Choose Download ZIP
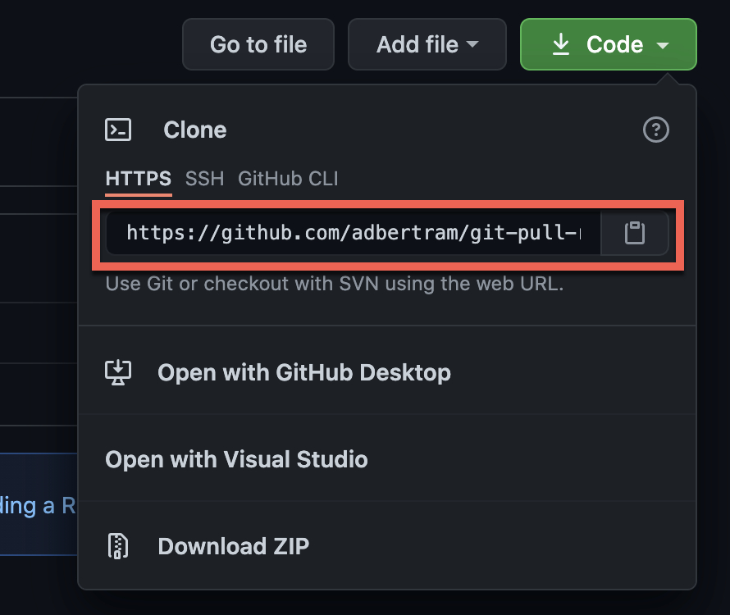This screenshot has width=730, height=615. tap(387, 546)
